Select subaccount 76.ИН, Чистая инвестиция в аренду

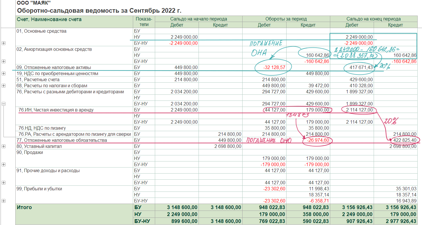coord(56,110)
